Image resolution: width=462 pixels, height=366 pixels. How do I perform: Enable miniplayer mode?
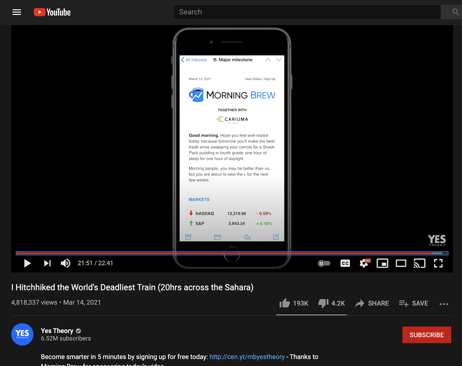(382, 263)
